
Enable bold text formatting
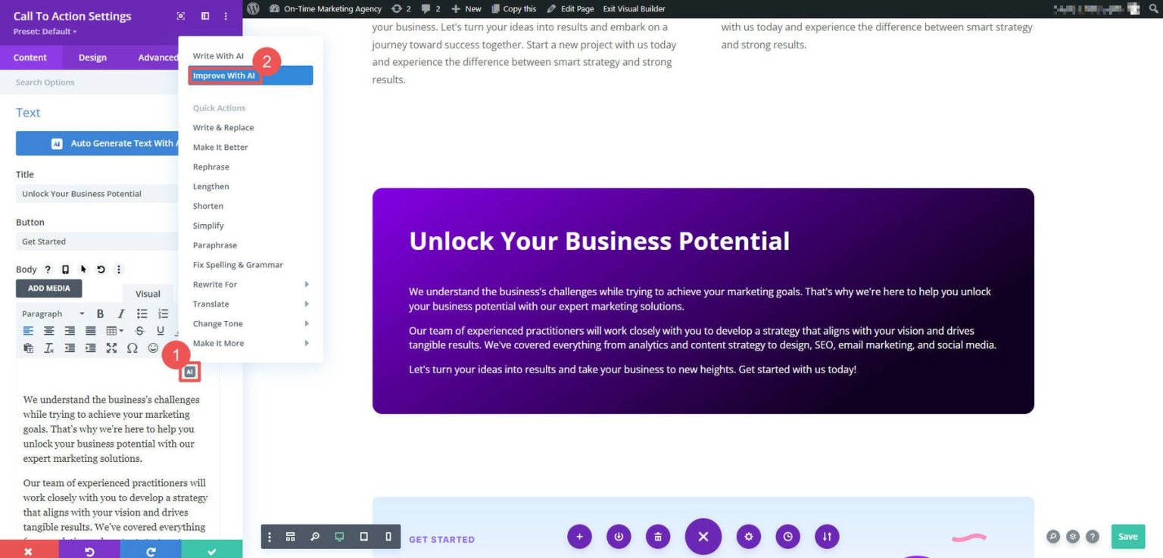coord(100,313)
